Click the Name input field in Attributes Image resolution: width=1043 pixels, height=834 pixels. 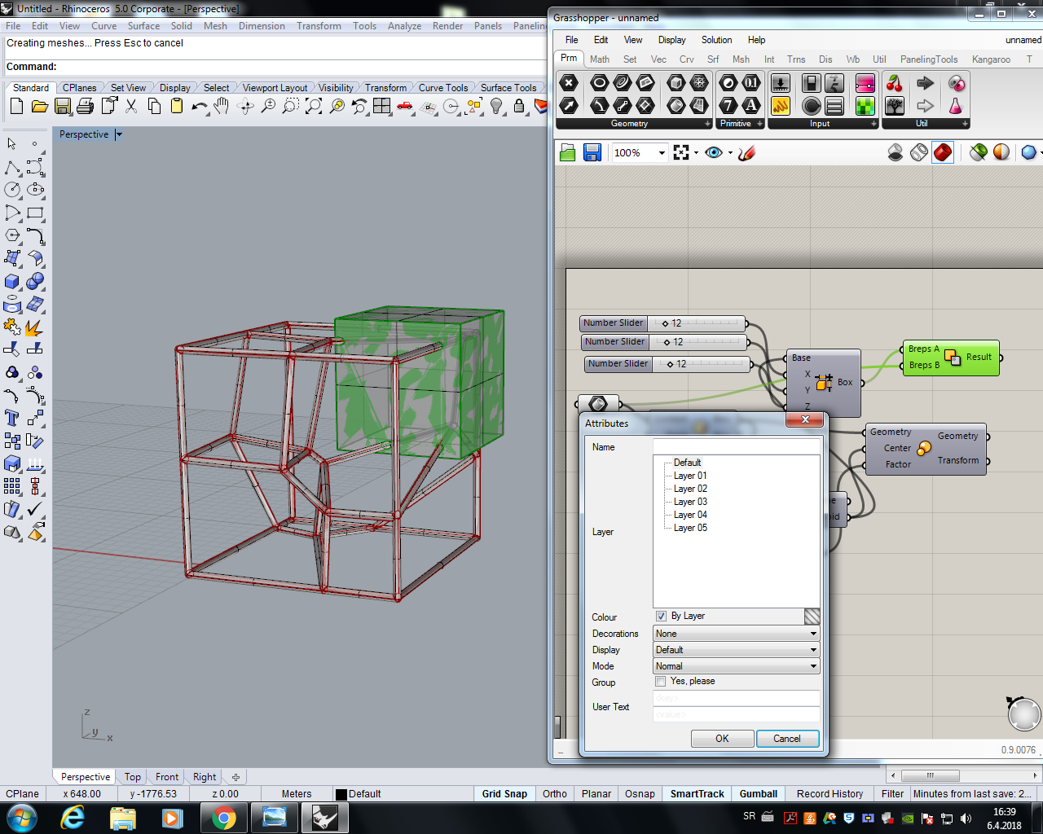pos(737,446)
